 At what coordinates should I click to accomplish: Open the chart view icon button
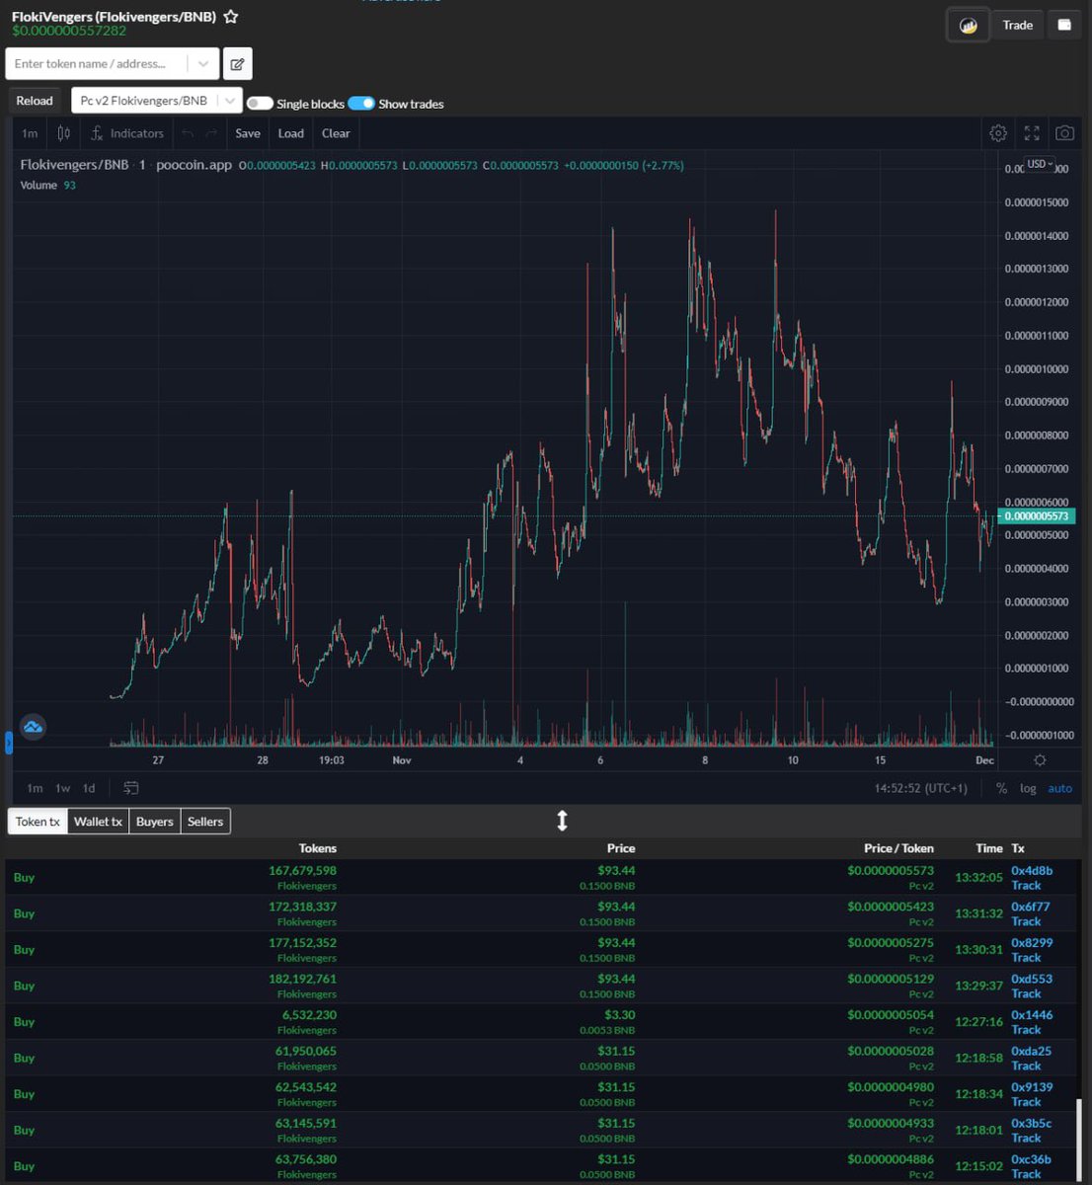point(968,26)
